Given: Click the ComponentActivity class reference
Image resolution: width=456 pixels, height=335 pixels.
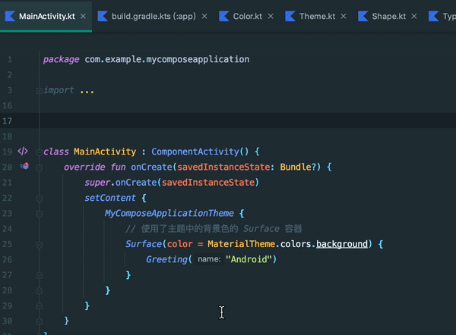Looking at the screenshot, I should pyautogui.click(x=195, y=152).
